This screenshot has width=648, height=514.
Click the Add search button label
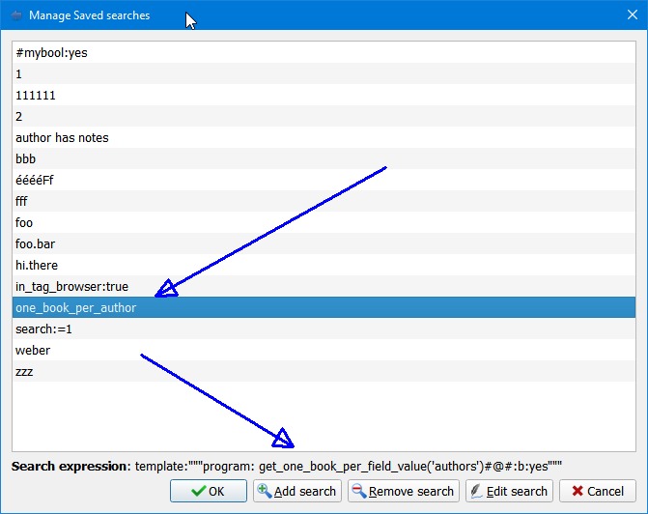(304, 491)
